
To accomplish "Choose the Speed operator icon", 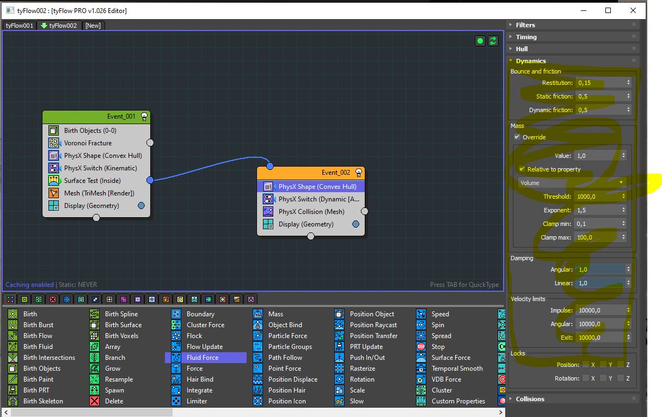I will 421,314.
